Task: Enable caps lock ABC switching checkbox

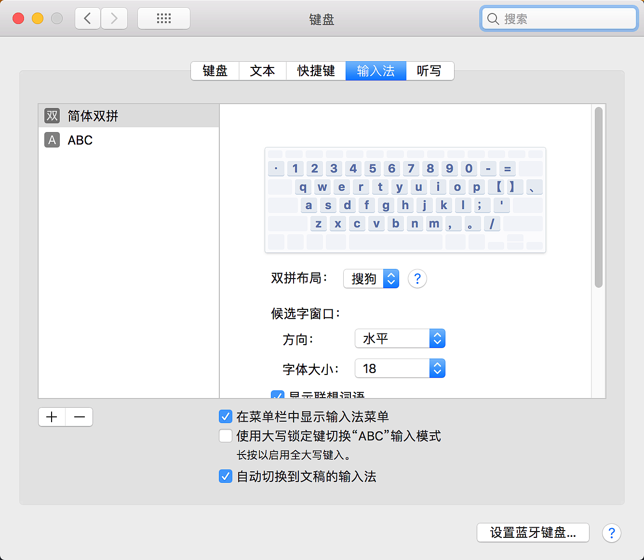Action: [x=226, y=436]
